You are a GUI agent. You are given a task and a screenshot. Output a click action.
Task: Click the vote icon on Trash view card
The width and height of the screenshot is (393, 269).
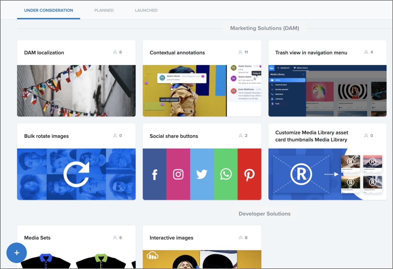(x=366, y=52)
